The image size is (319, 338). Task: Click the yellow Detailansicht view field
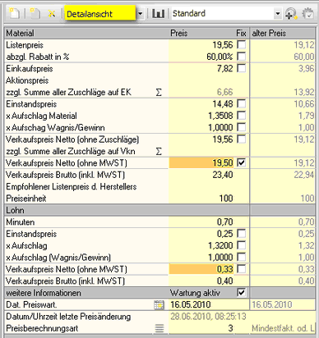coord(99,13)
